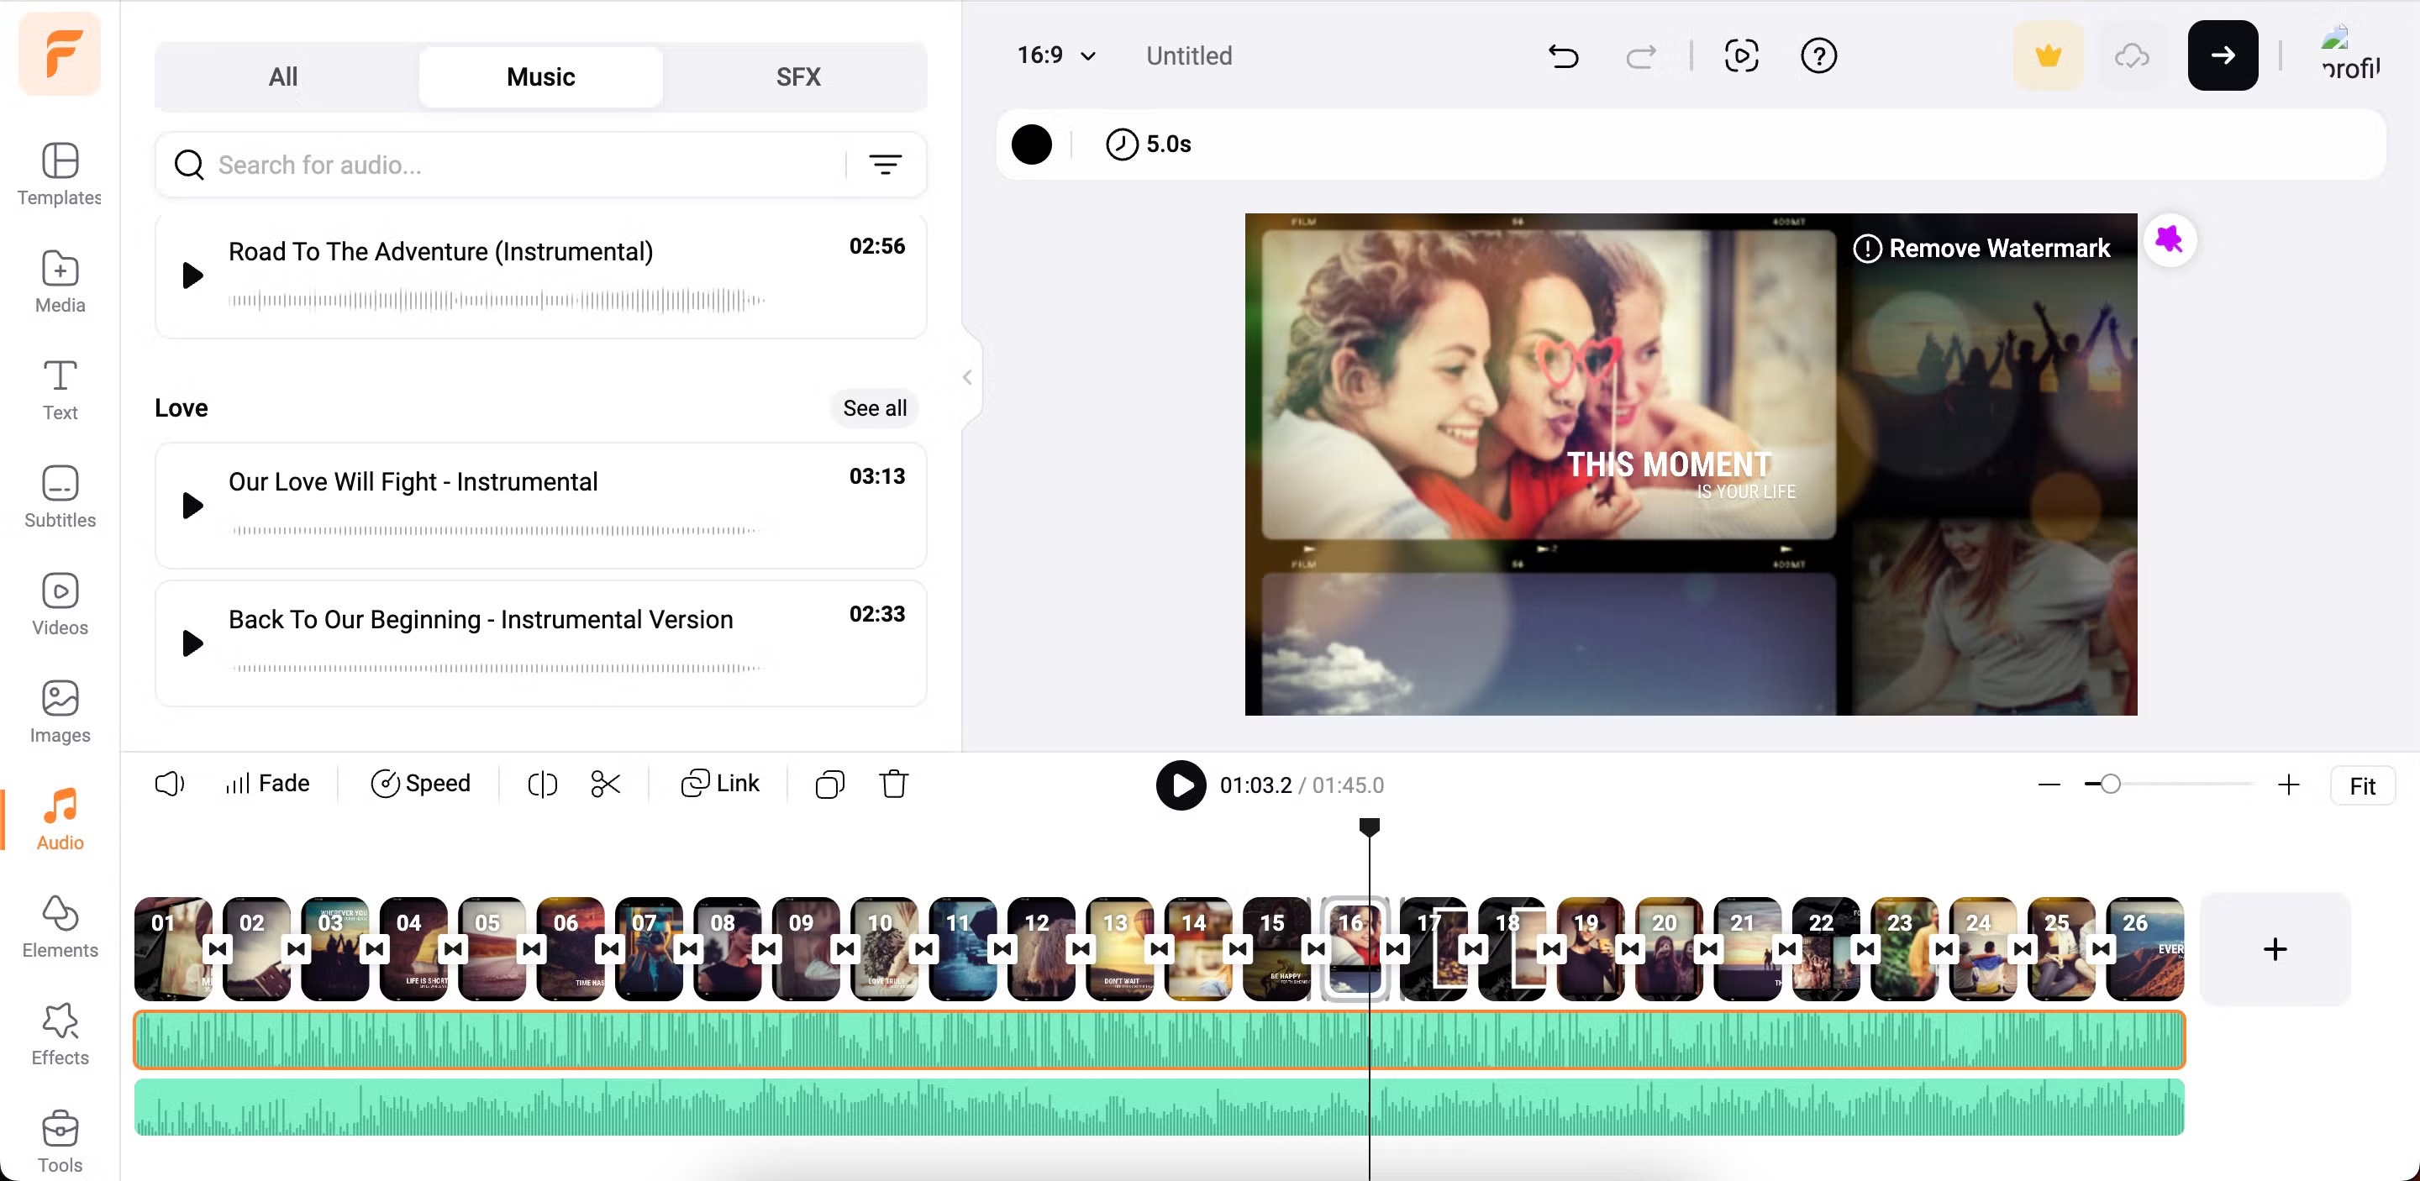Open the 16:9 aspect ratio dropdown

point(1056,55)
